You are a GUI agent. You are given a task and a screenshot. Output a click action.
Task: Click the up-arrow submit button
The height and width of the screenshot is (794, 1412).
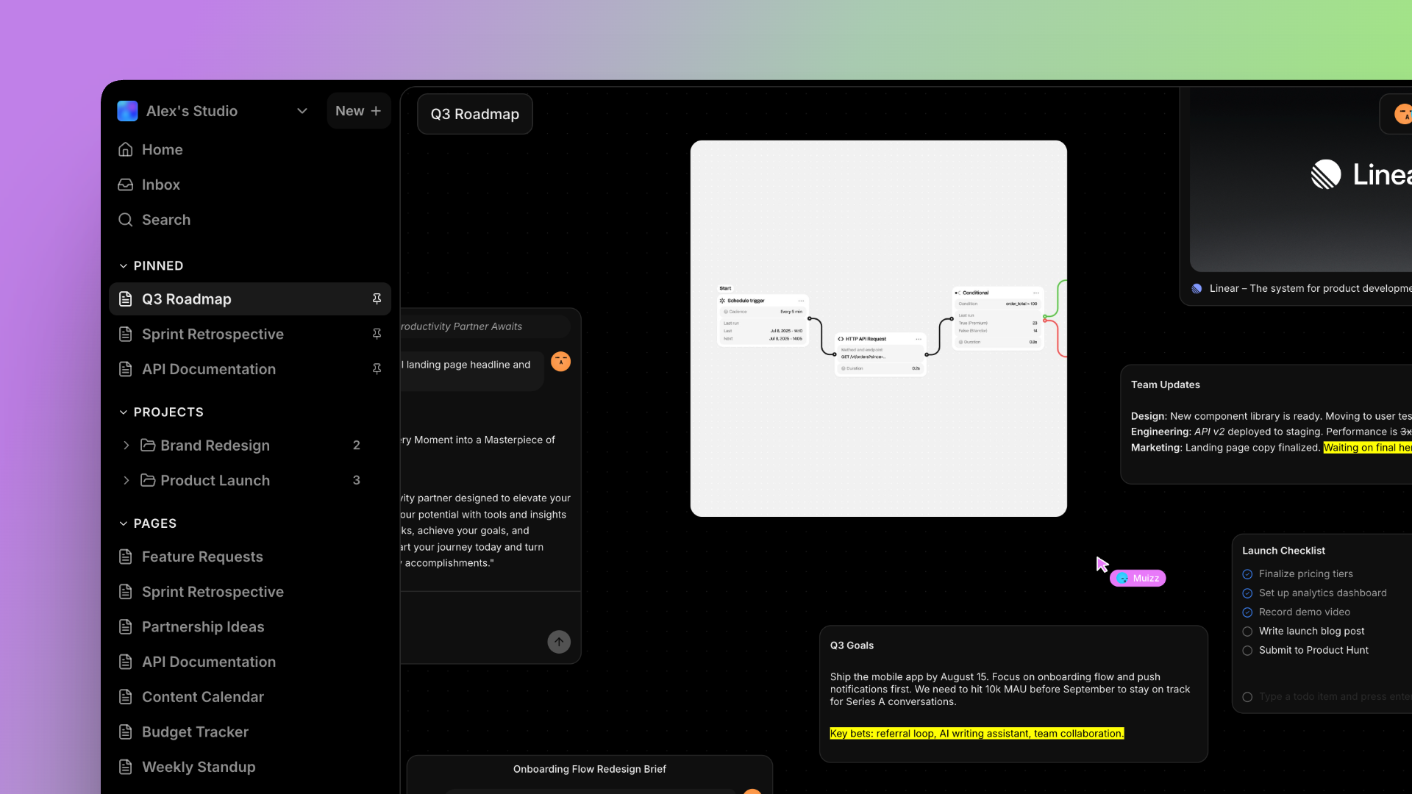558,642
